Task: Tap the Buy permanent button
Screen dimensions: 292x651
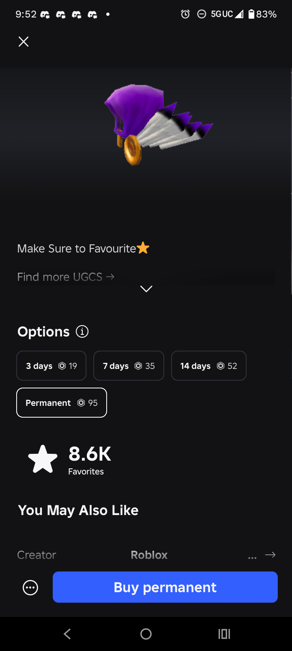Action: (x=165, y=587)
